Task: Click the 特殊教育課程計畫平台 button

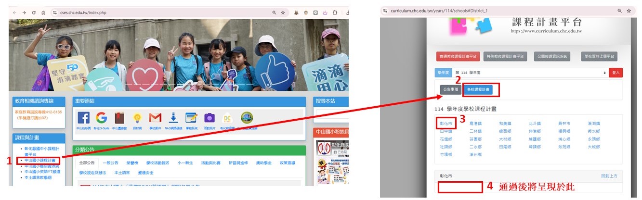Action: click(x=504, y=56)
